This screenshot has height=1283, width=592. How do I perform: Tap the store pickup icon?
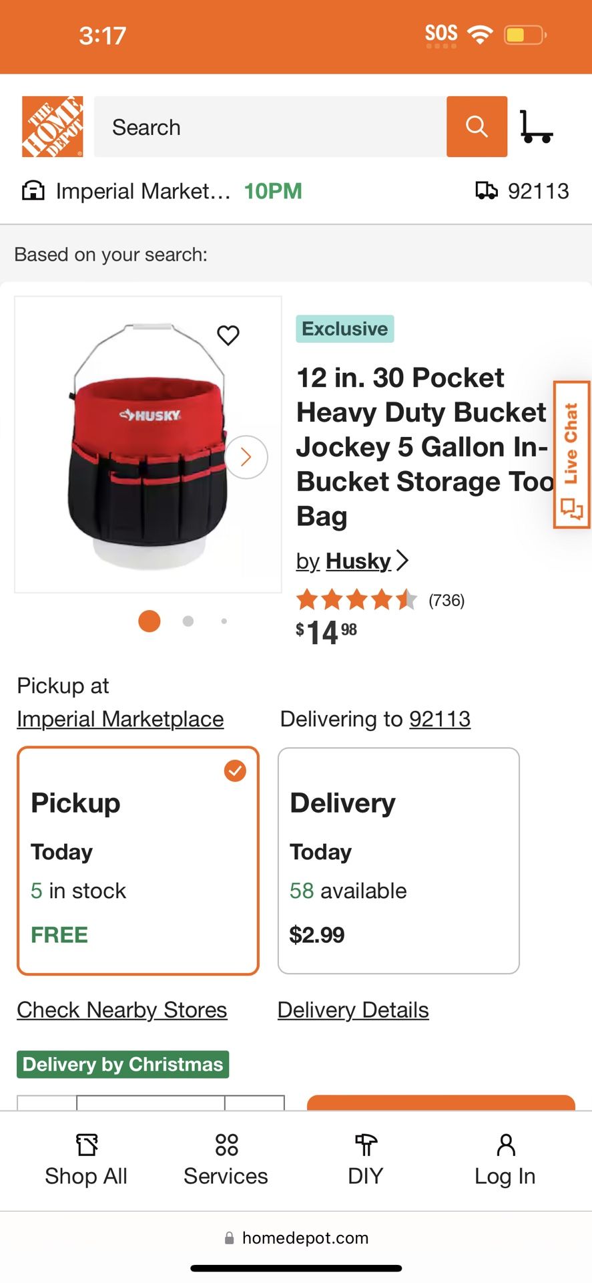pyautogui.click(x=32, y=190)
